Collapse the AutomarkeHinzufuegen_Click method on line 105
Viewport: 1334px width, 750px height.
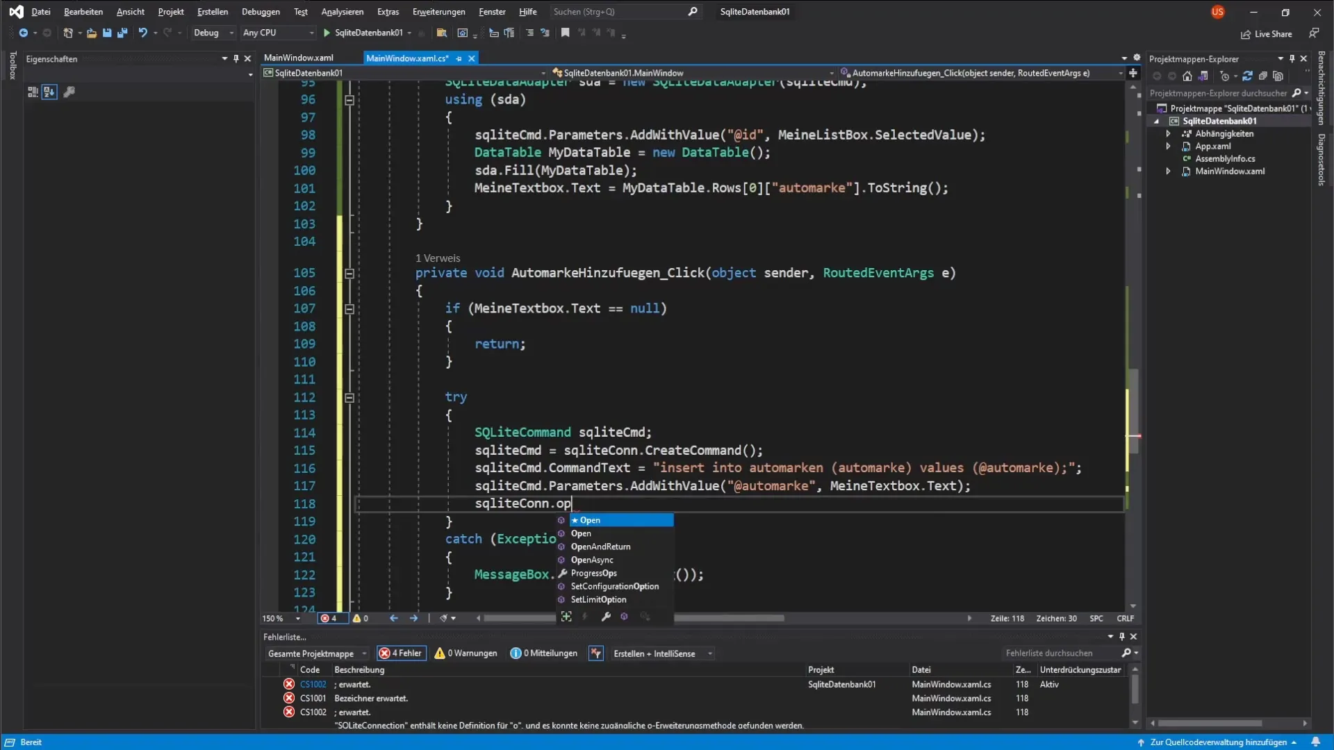click(349, 274)
